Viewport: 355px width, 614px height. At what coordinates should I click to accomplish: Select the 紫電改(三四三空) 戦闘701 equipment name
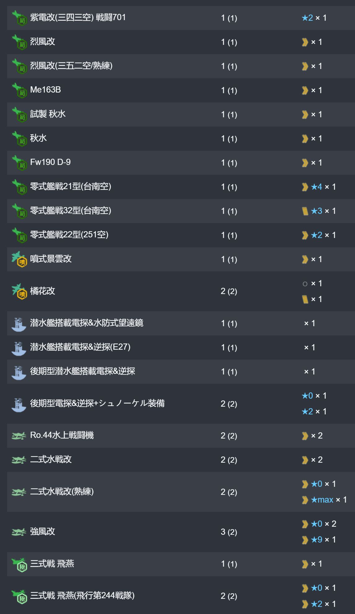78,17
